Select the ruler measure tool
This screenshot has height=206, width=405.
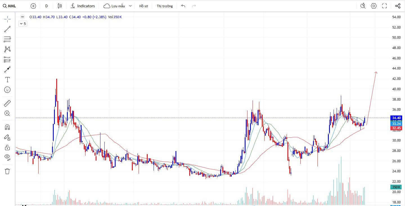coord(7,103)
